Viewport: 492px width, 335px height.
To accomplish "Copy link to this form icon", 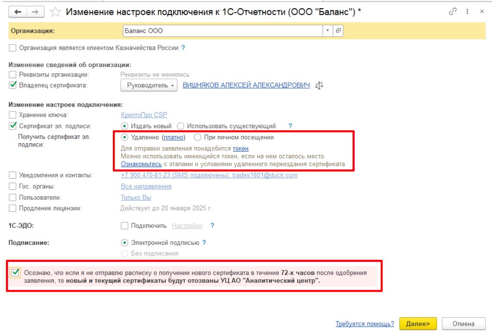I will coord(453,12).
